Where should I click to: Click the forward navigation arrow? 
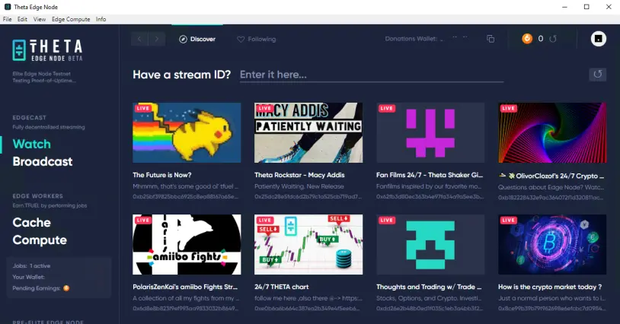(157, 39)
